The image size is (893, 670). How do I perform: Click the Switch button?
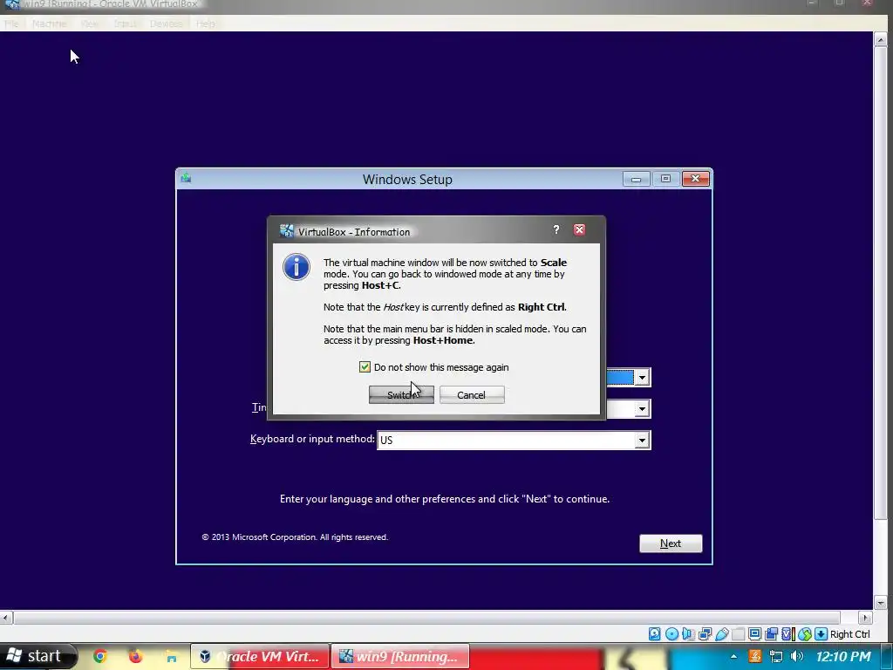point(401,395)
